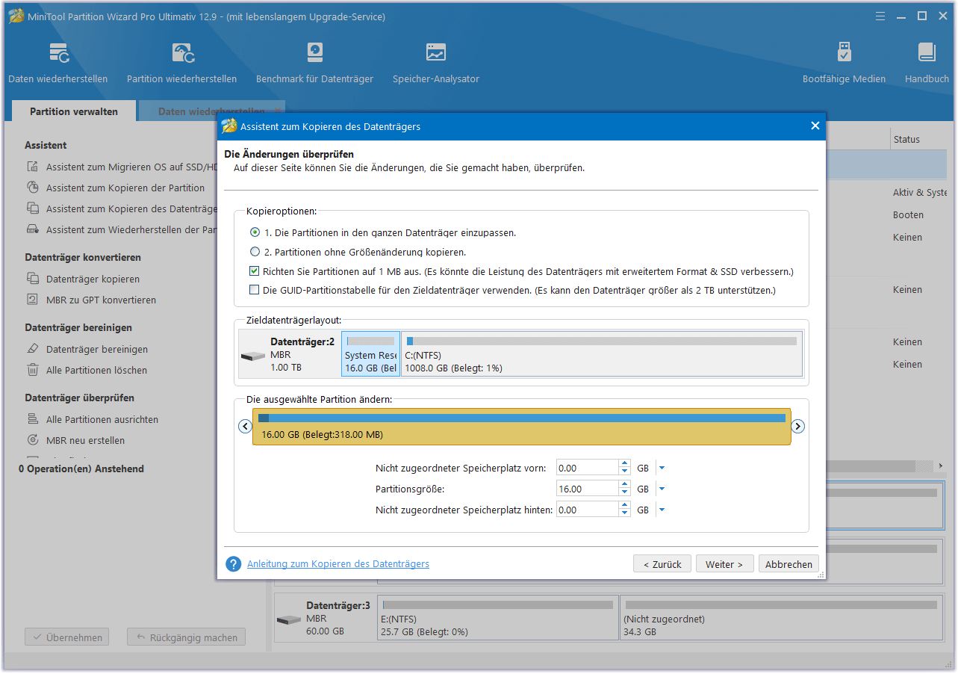
Task: Click Assistent zum Kopieren der Partition text
Action: point(125,188)
